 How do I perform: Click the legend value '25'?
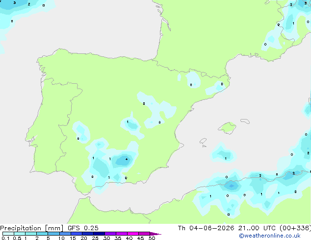point(95,238)
